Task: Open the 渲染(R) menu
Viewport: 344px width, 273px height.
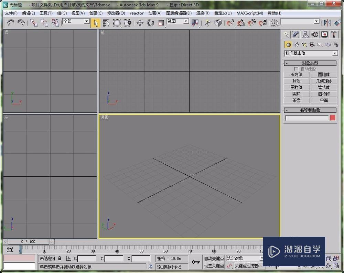Action: pyautogui.click(x=203, y=13)
